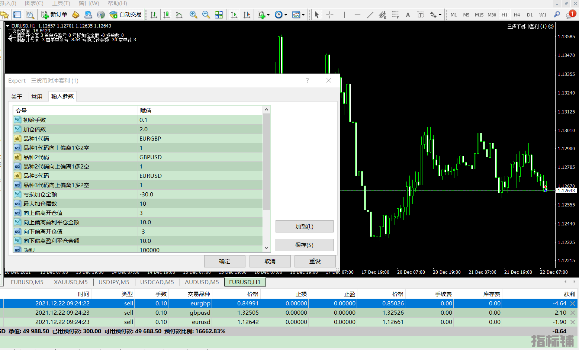This screenshot has height=350, width=579.
Task: Switch to M15 timeframe
Action: (x=479, y=15)
